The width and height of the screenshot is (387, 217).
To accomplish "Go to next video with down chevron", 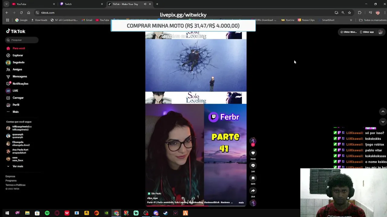I will pos(383,122).
